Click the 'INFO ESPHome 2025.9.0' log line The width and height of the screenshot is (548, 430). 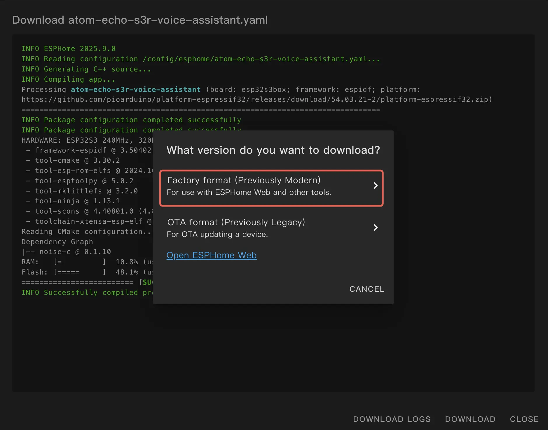point(69,49)
